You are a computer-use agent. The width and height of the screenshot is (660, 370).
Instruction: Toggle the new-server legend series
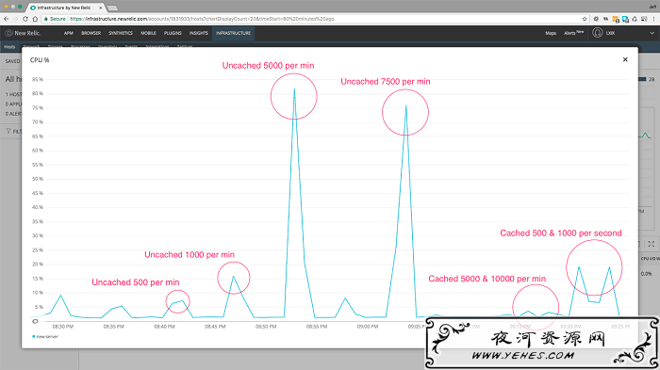click(45, 337)
